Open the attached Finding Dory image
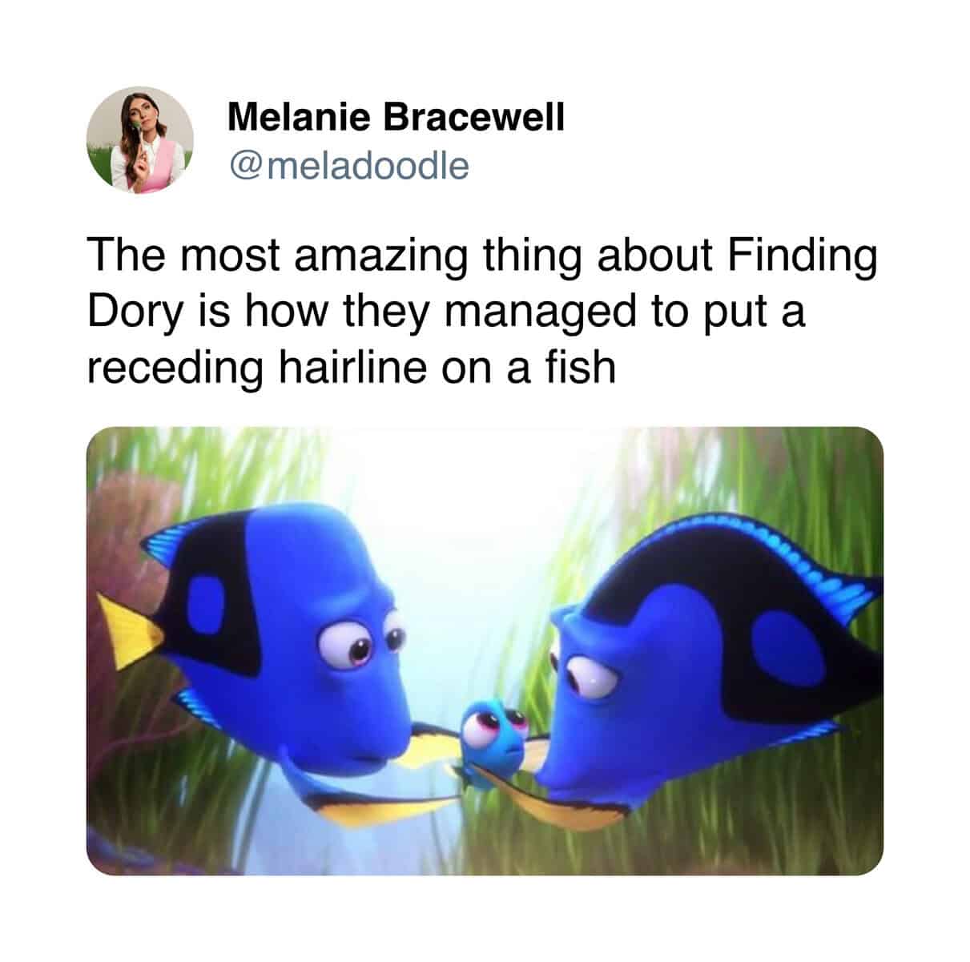The width and height of the screenshot is (970, 962). (485, 650)
